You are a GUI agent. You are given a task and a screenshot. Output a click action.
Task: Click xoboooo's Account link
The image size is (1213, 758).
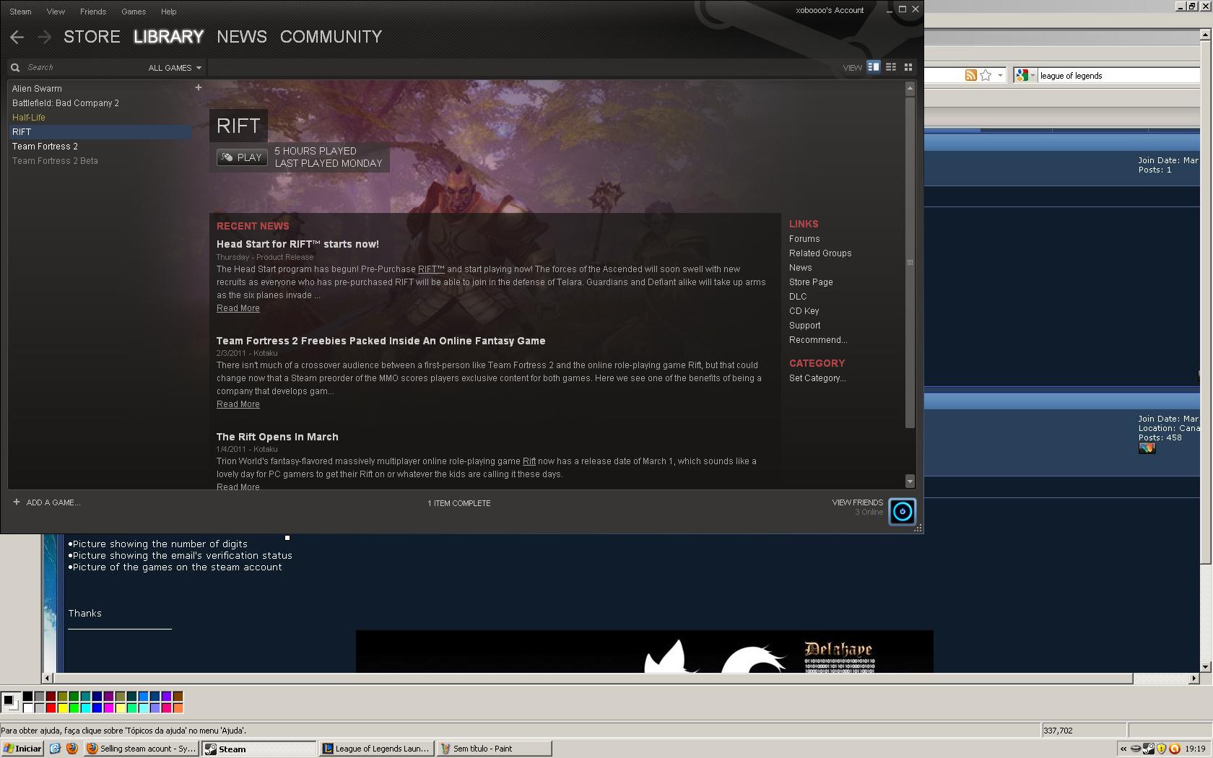click(x=830, y=10)
